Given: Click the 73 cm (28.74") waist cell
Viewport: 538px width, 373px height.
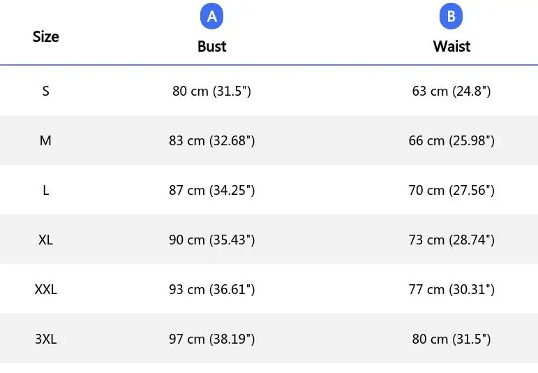Looking at the screenshot, I should (x=451, y=240).
